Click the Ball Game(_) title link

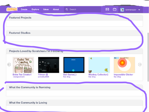point(70,75)
